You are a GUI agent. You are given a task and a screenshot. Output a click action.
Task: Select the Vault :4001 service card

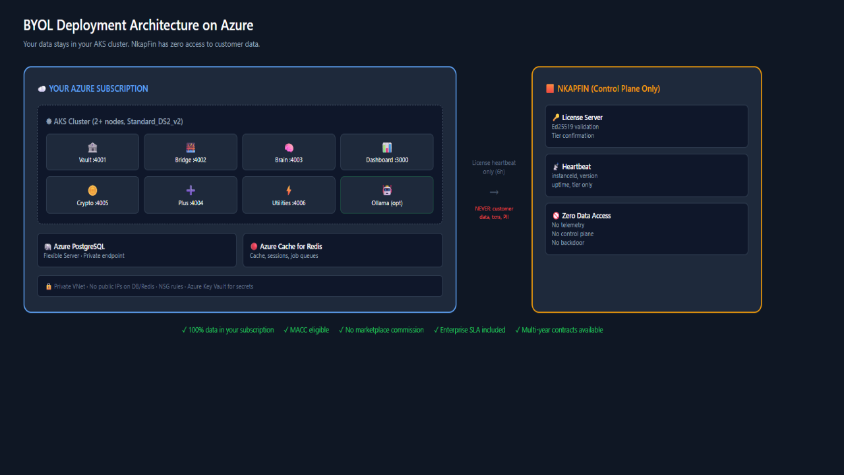point(92,152)
